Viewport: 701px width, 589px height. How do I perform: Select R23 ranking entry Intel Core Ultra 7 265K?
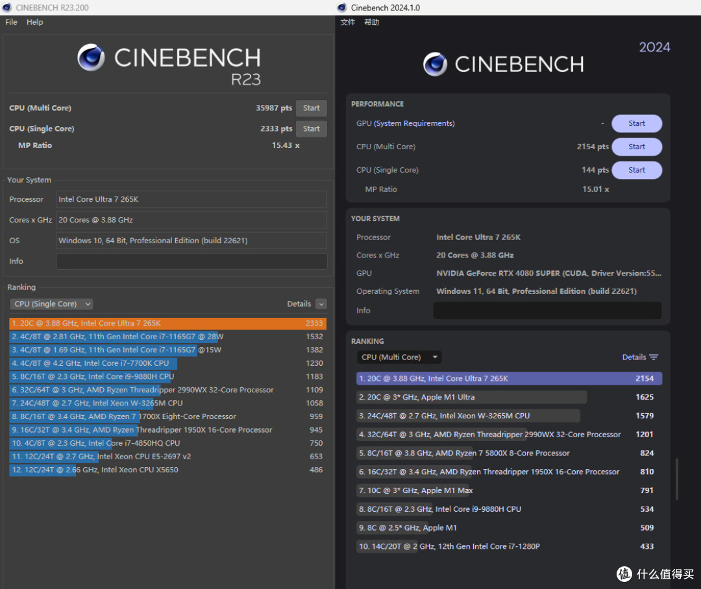(x=167, y=323)
